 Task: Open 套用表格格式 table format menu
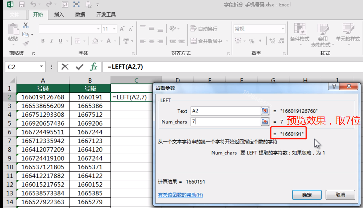point(323,35)
